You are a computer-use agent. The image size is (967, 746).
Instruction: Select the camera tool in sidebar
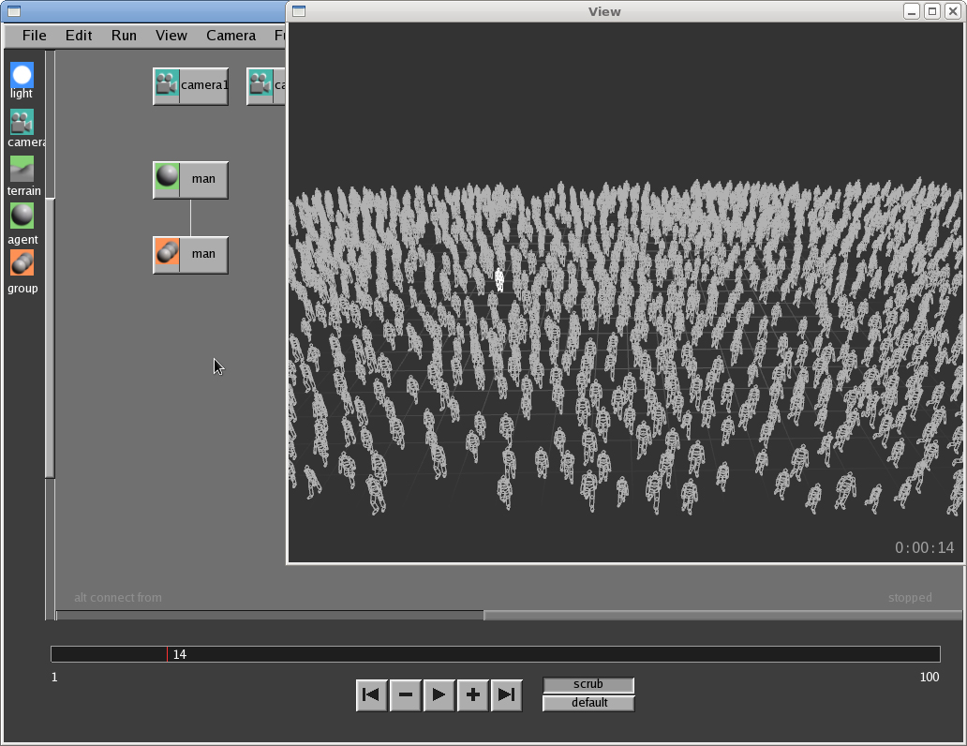[22, 123]
